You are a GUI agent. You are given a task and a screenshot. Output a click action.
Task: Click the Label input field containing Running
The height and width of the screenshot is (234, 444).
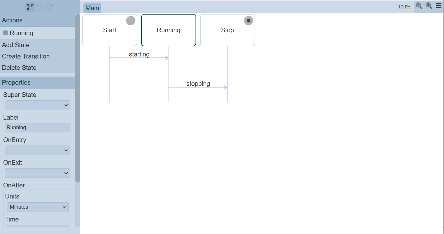(x=38, y=128)
